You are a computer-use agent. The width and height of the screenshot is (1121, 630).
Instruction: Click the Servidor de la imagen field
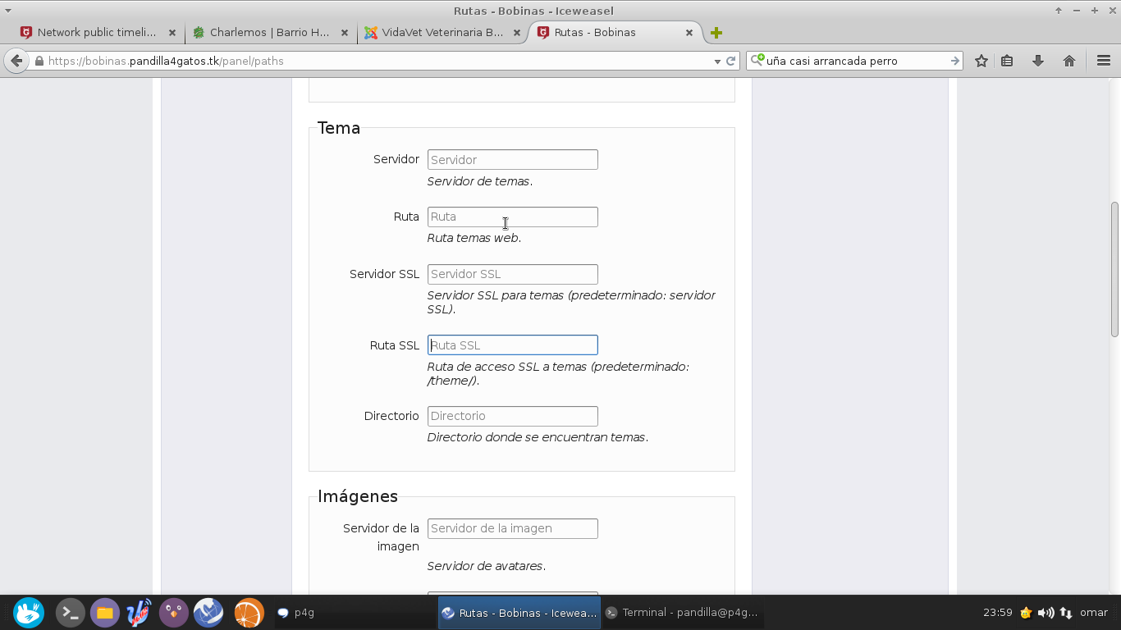click(x=512, y=528)
